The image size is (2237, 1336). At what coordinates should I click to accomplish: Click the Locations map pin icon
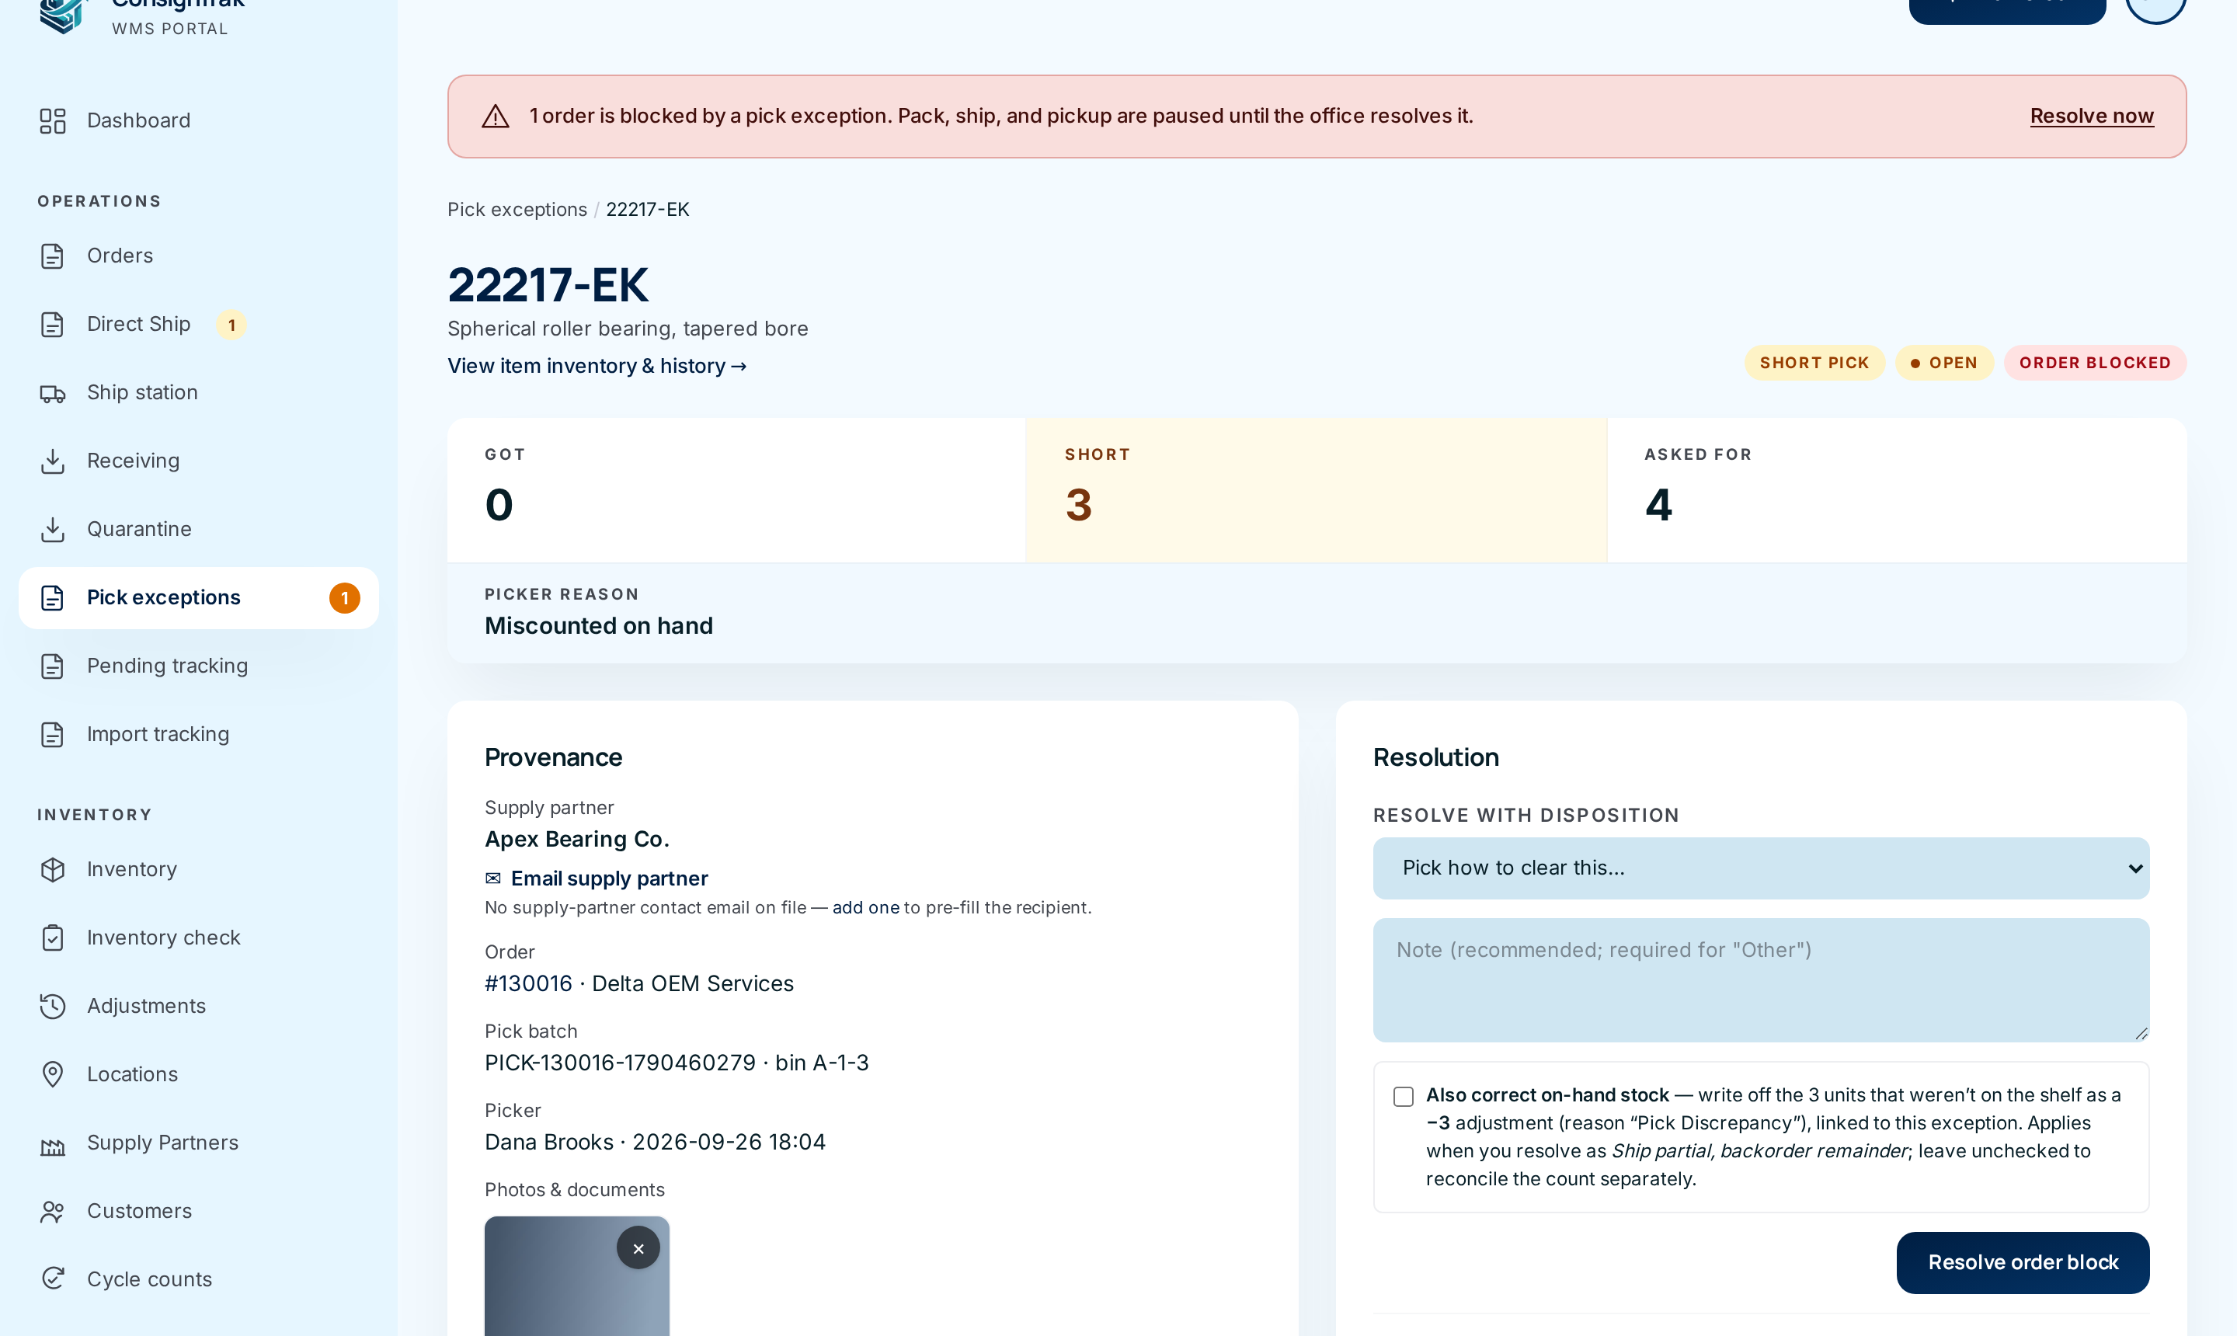coord(52,1075)
